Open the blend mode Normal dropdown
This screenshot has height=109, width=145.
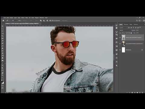[x=125, y=30]
